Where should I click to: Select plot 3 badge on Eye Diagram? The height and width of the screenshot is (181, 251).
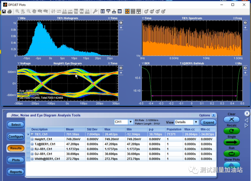pos(121,68)
